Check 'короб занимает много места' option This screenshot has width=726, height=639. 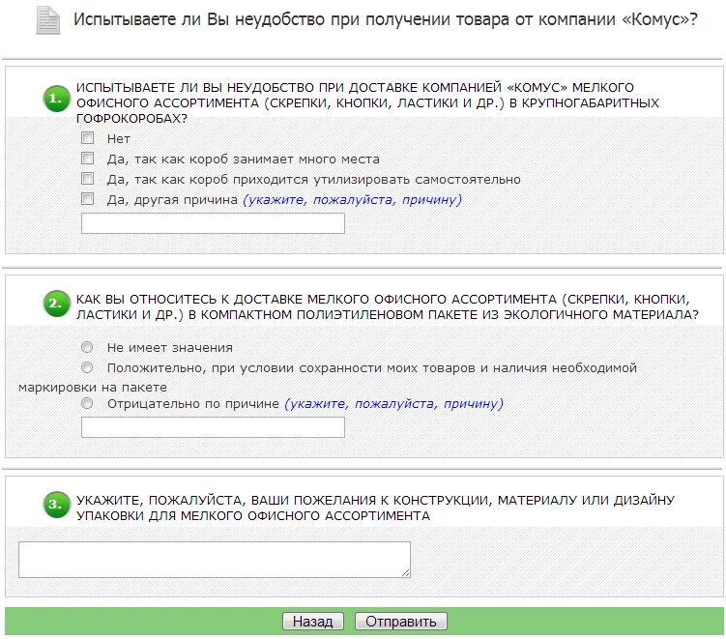pos(88,159)
